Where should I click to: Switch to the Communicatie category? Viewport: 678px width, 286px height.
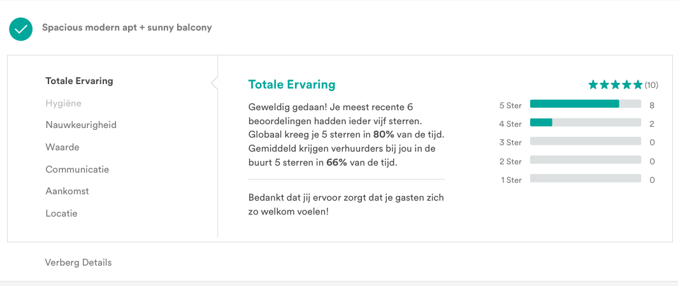(x=77, y=169)
